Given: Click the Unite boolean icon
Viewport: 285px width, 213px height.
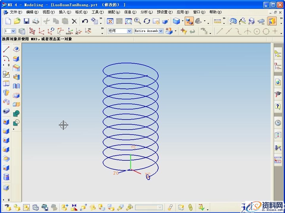Looking at the screenshot, I should pos(17,113).
